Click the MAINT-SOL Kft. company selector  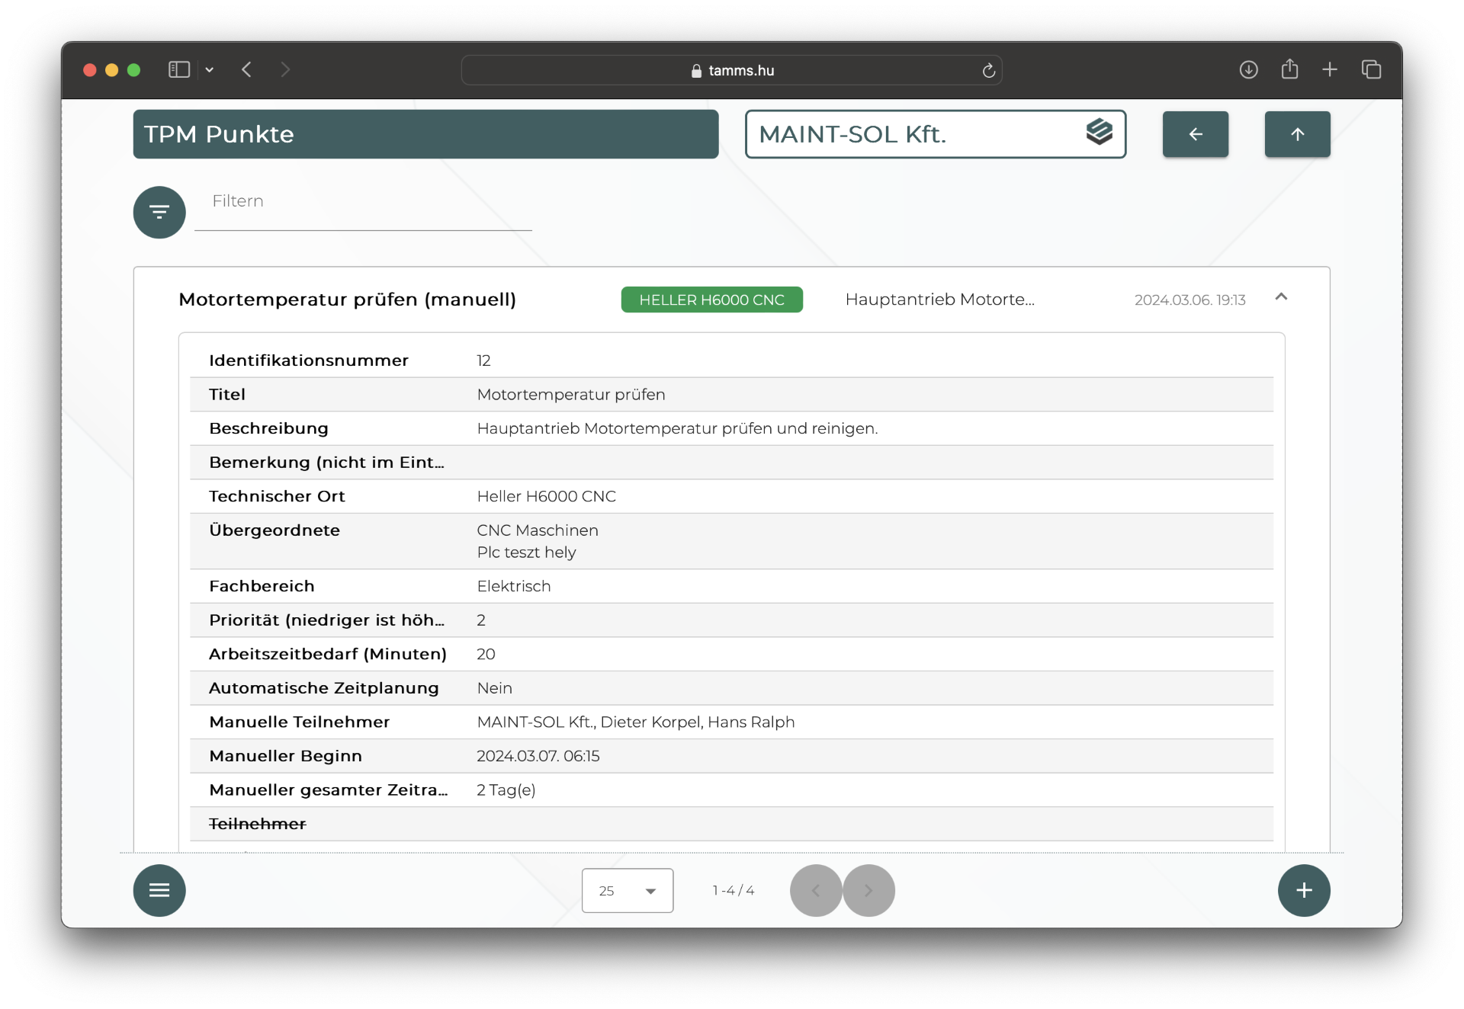coord(936,134)
